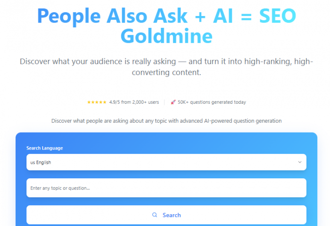Click the last gold rating star
The width and height of the screenshot is (330, 226).
[105, 102]
